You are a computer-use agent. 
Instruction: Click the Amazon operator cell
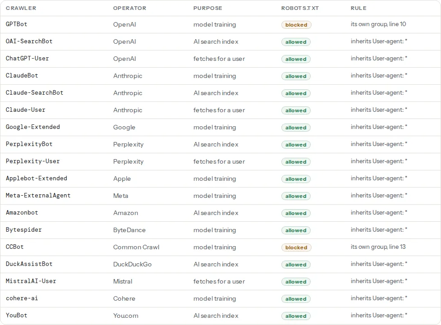point(126,213)
